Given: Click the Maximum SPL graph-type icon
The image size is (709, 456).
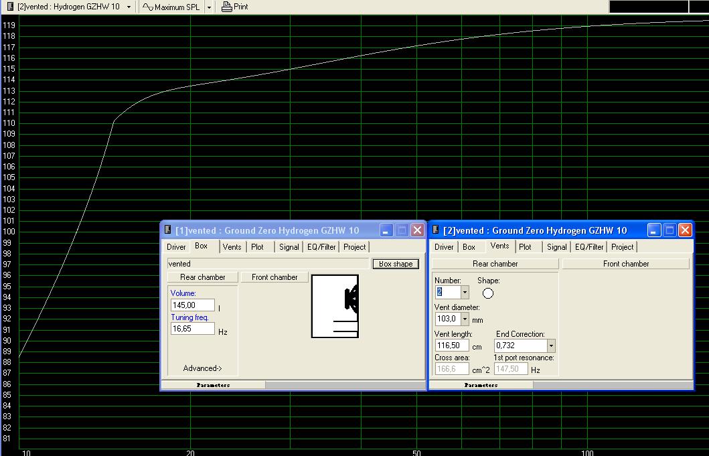Looking at the screenshot, I should [x=148, y=7].
